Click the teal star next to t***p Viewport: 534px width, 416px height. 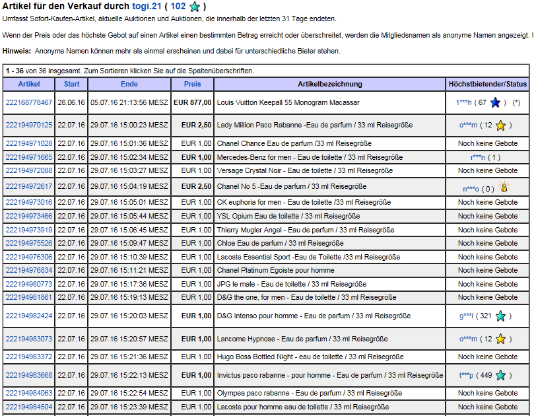coord(500,376)
